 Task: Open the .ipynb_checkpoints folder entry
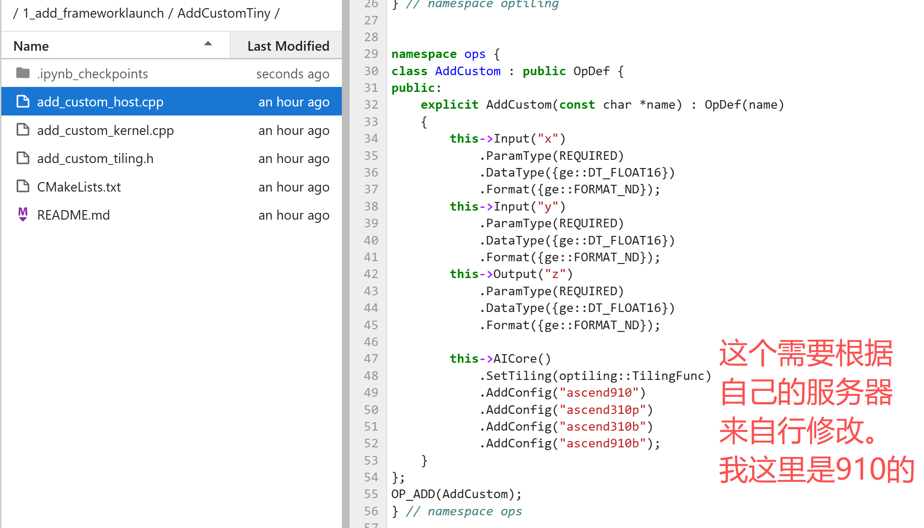(x=92, y=74)
